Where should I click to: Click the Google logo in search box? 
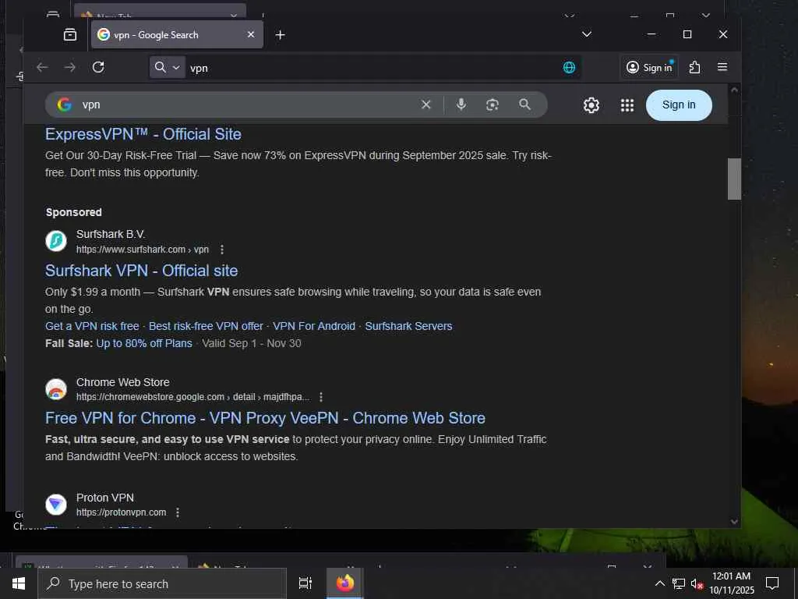pos(64,105)
